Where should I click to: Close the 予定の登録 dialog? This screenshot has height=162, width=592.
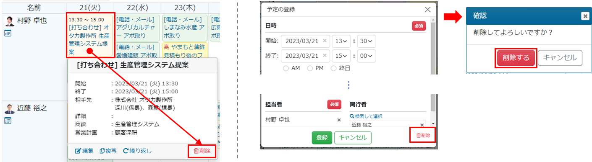coord(427,9)
